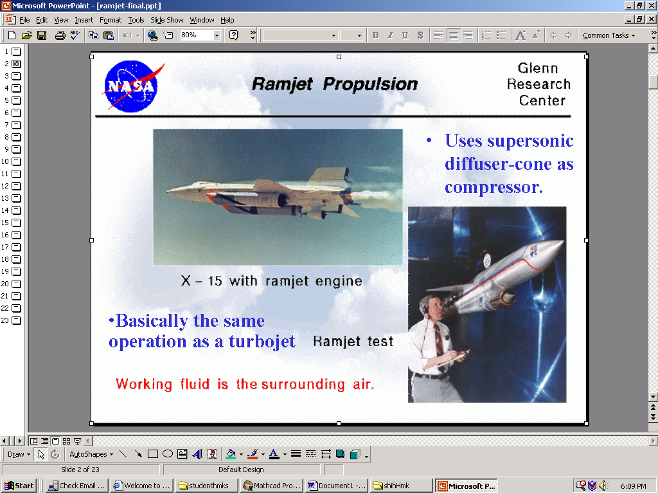Open the Format menu
Screen dimensions: 658x494
(111, 20)
